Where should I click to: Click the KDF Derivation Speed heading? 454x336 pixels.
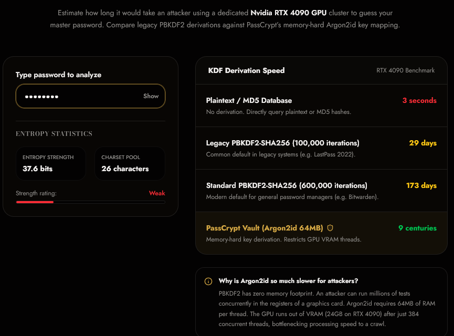tap(246, 70)
